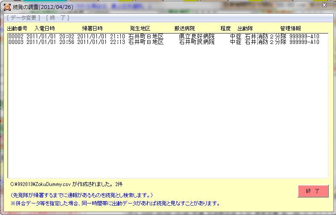336x215 pixels.
Task: Click the 程度 column header
Action: (225, 28)
